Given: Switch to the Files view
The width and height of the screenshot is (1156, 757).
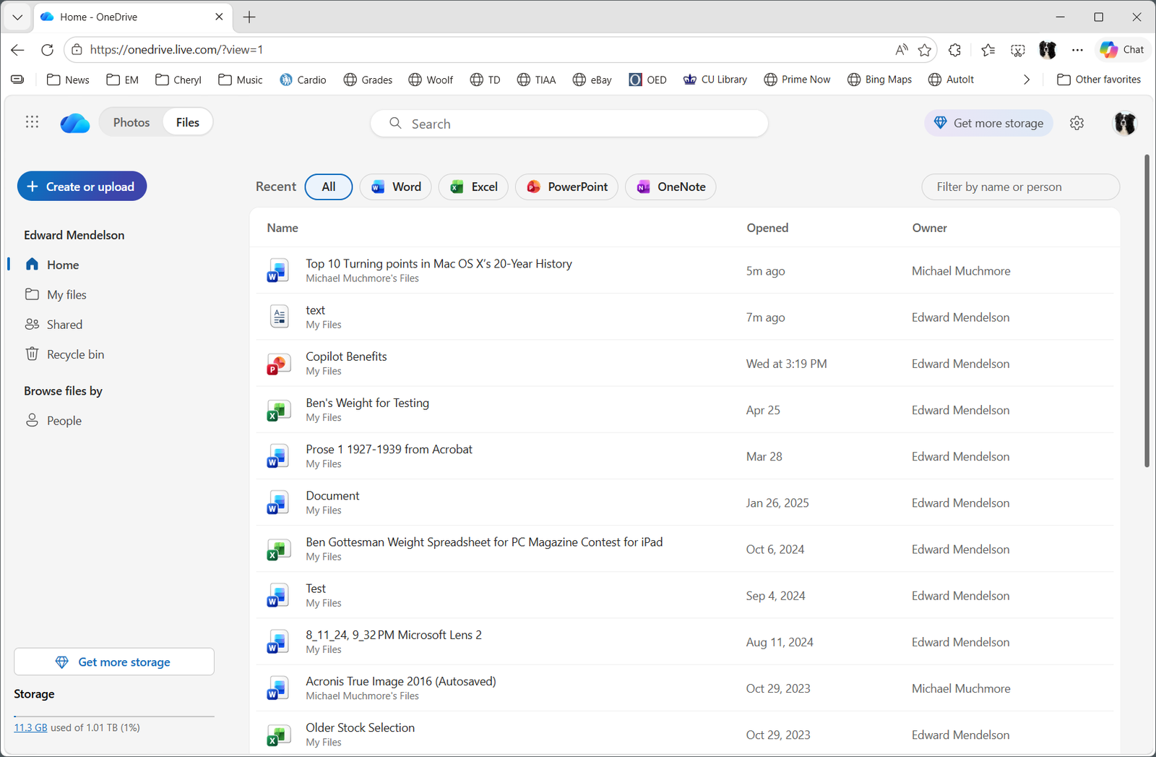Looking at the screenshot, I should [x=188, y=122].
